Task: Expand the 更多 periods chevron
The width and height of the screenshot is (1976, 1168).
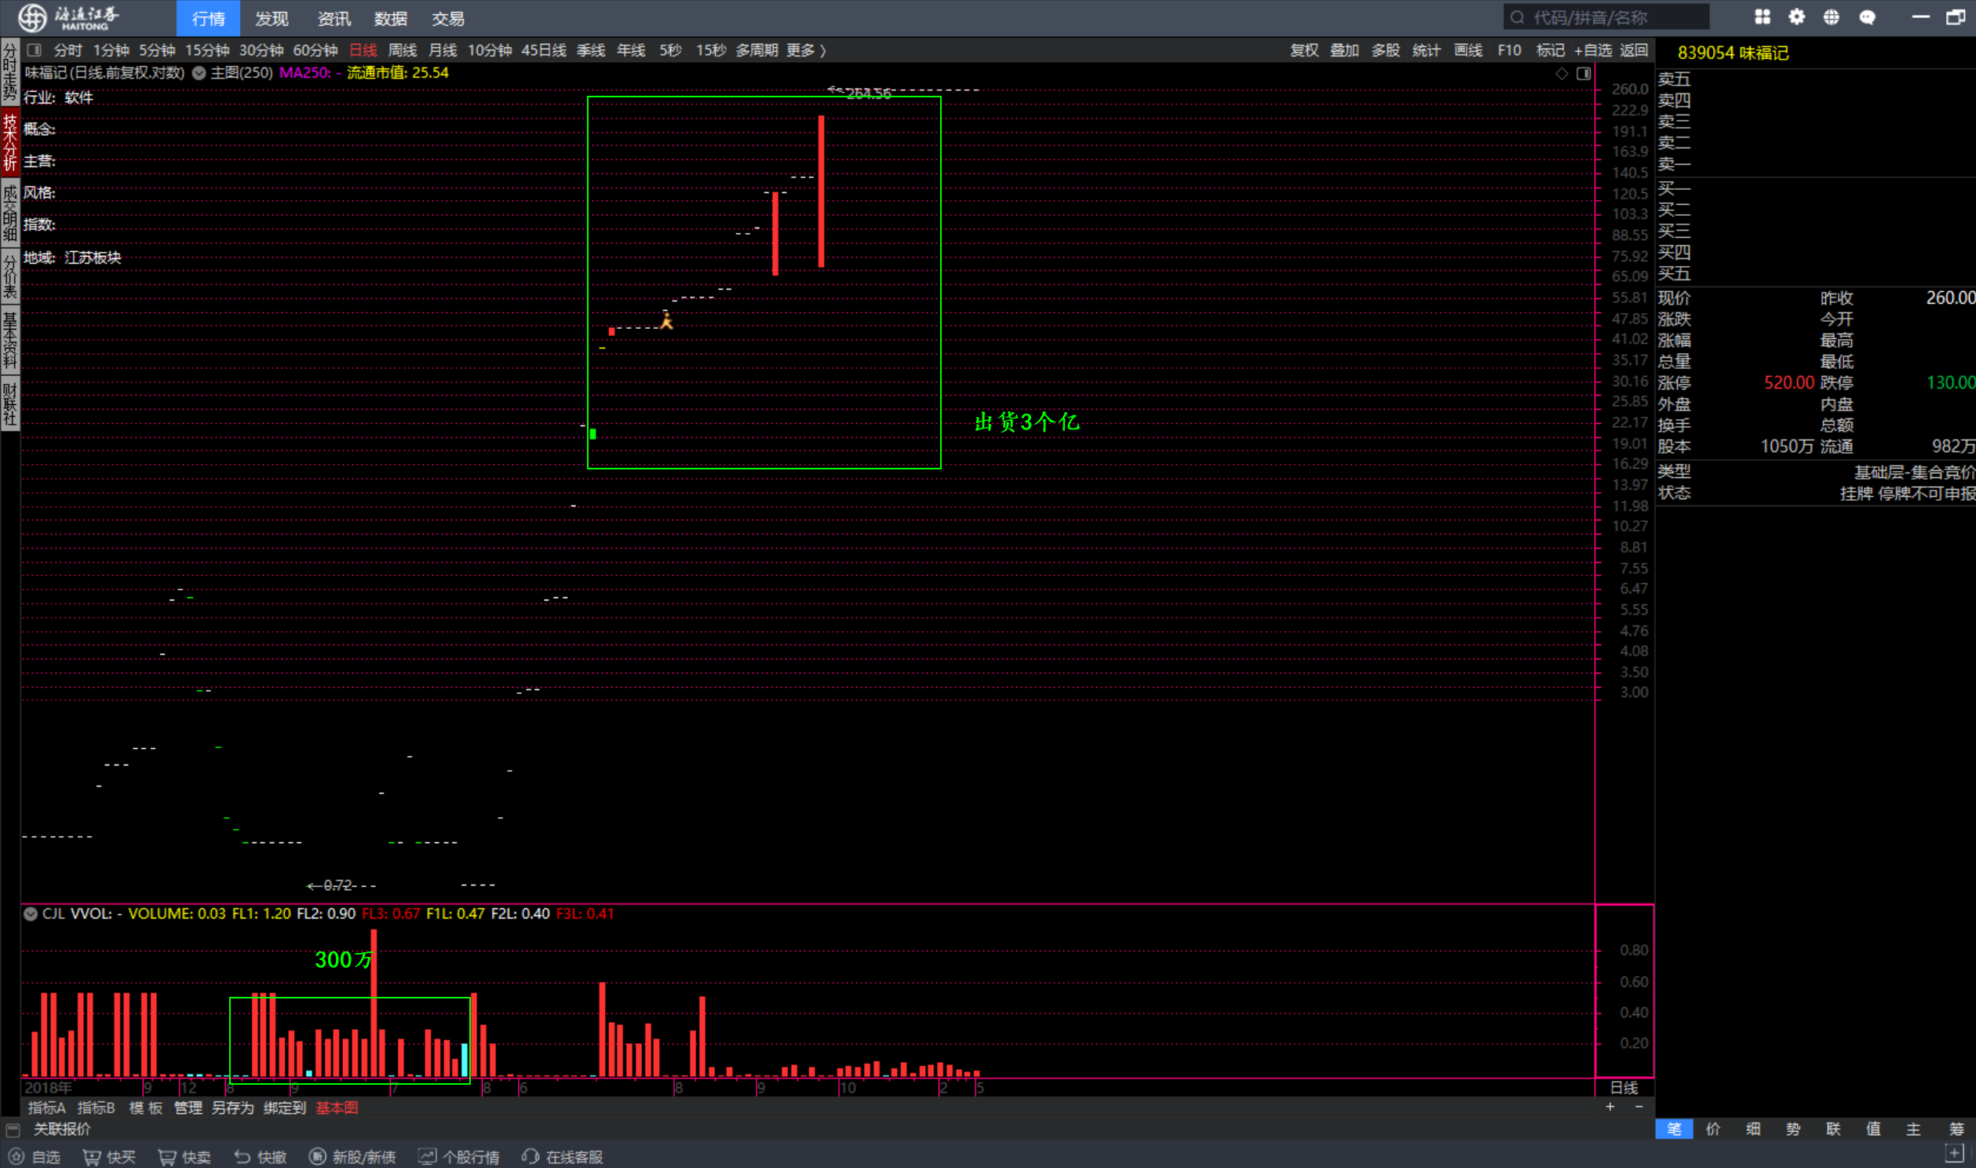Action: click(822, 50)
